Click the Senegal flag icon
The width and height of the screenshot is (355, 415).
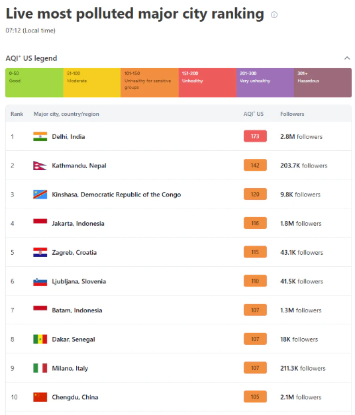tap(40, 339)
